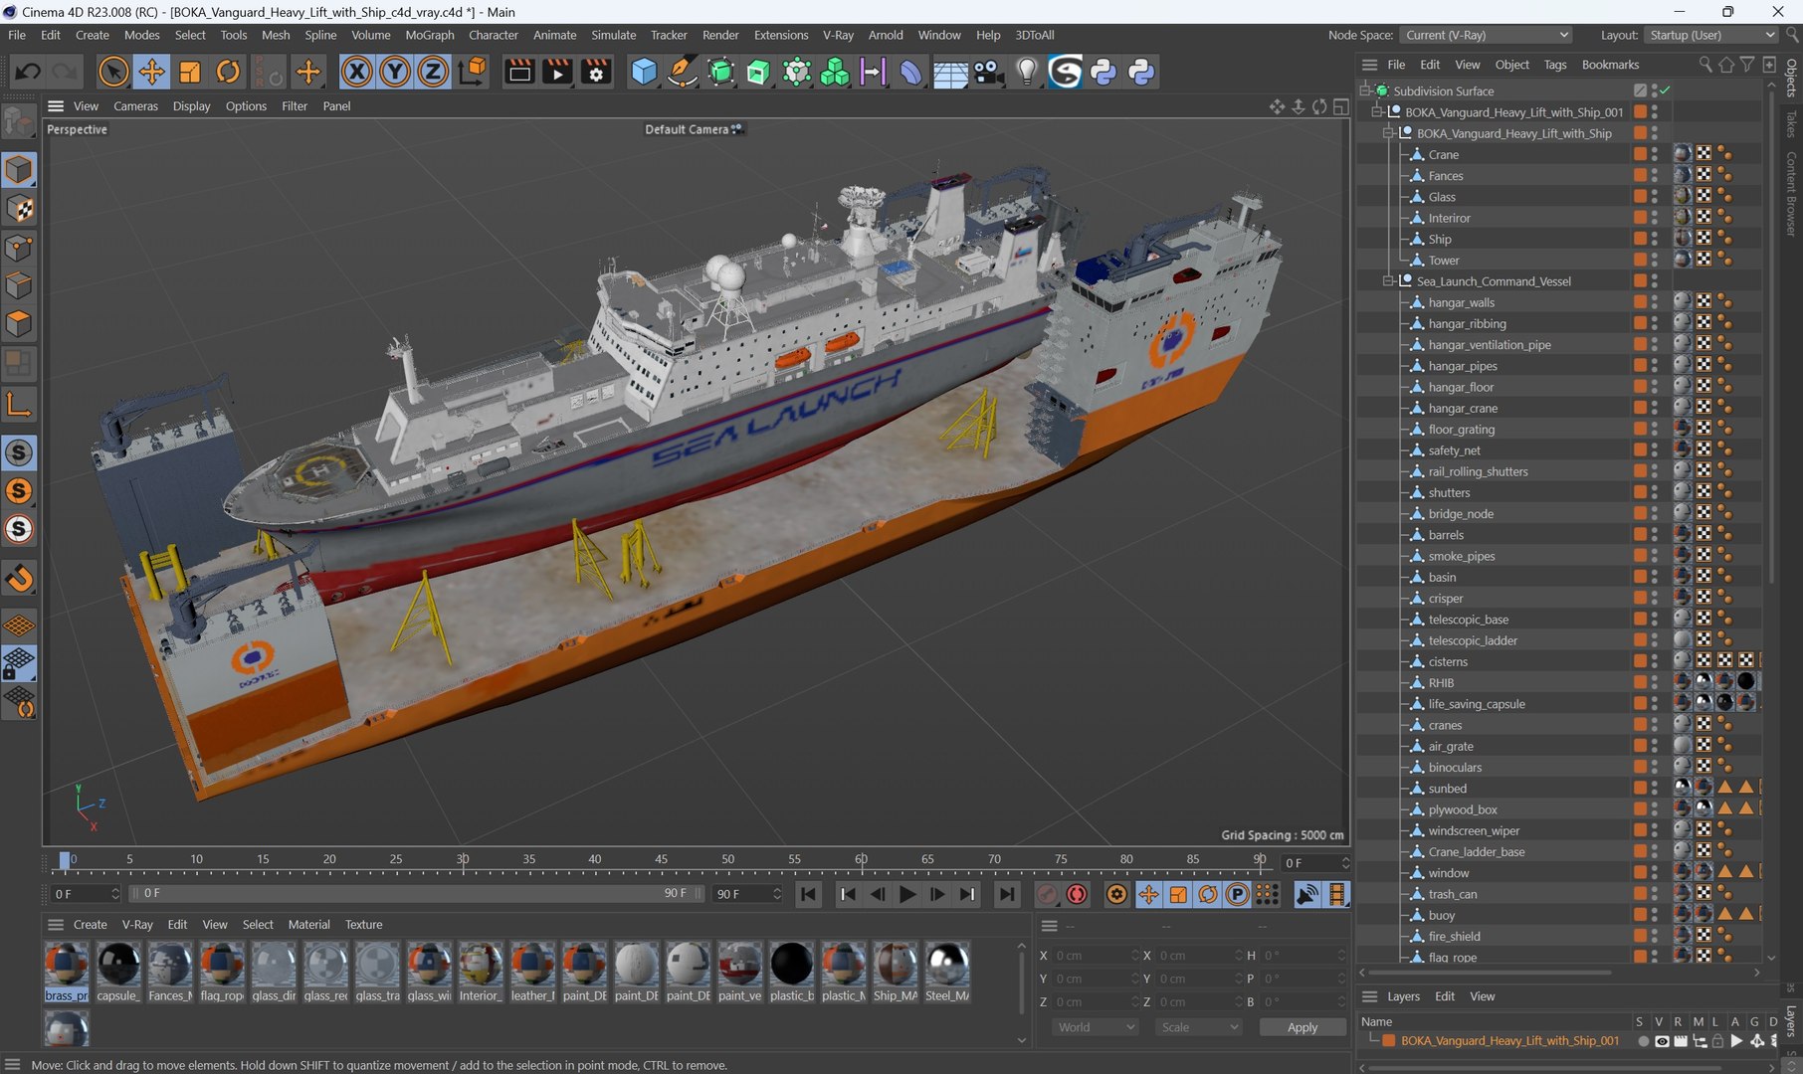Click Apply coordinates button
Image resolution: width=1803 pixels, height=1074 pixels.
click(x=1302, y=1027)
